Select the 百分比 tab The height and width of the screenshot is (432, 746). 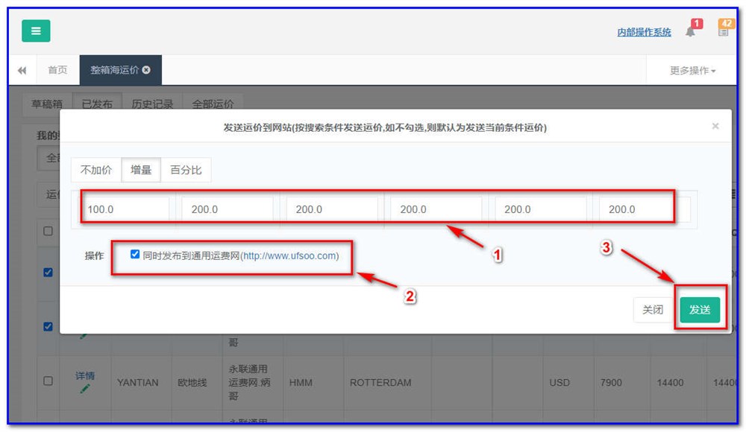(186, 170)
